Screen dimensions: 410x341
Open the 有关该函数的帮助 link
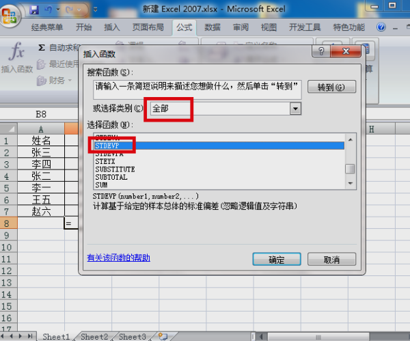coord(118,258)
